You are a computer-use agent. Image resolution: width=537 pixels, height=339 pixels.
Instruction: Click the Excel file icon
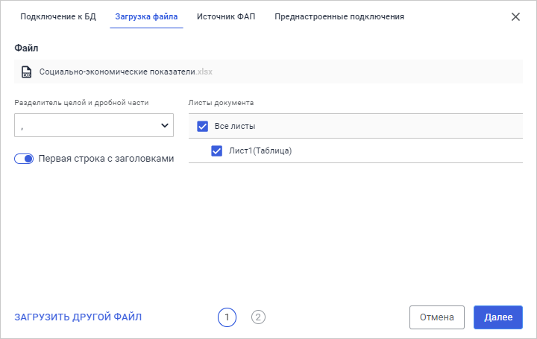click(27, 72)
